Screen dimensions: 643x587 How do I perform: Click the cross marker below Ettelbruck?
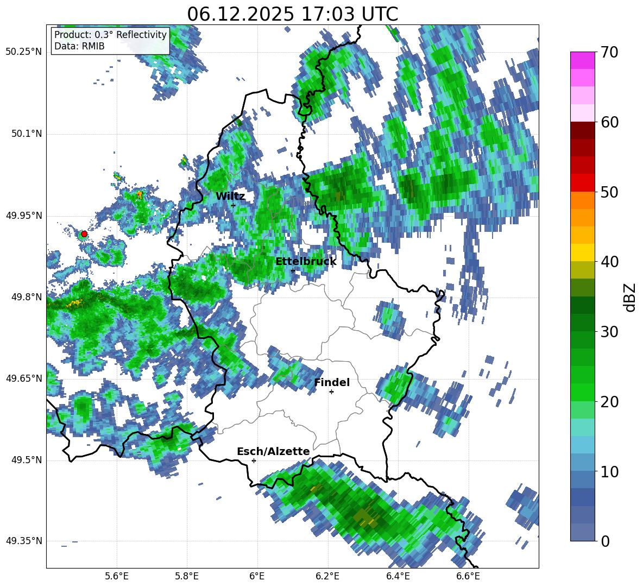pyautogui.click(x=293, y=270)
